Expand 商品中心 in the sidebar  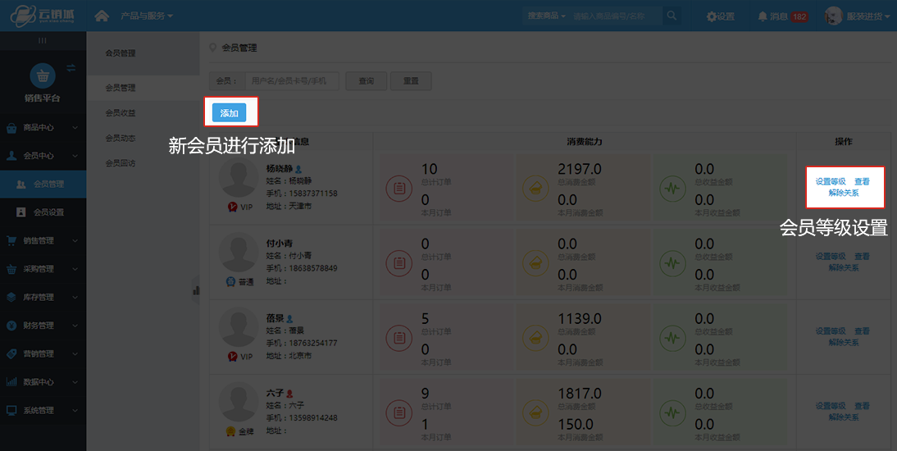[43, 128]
